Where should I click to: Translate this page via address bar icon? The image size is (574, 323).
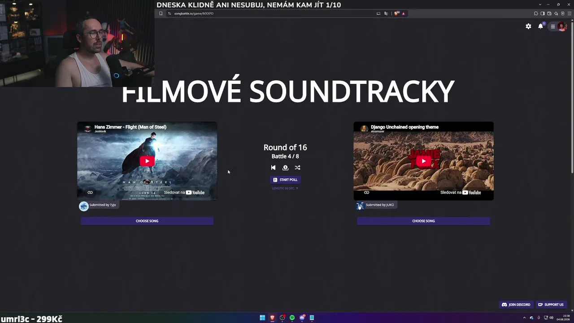[386, 13]
